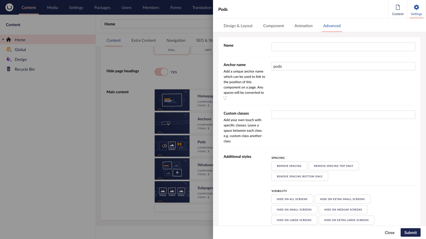
Task: Click the Close button in the panel footer
Action: click(389, 232)
